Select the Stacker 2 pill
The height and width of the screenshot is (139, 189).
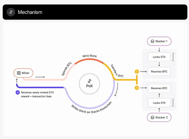click(x=161, y=118)
